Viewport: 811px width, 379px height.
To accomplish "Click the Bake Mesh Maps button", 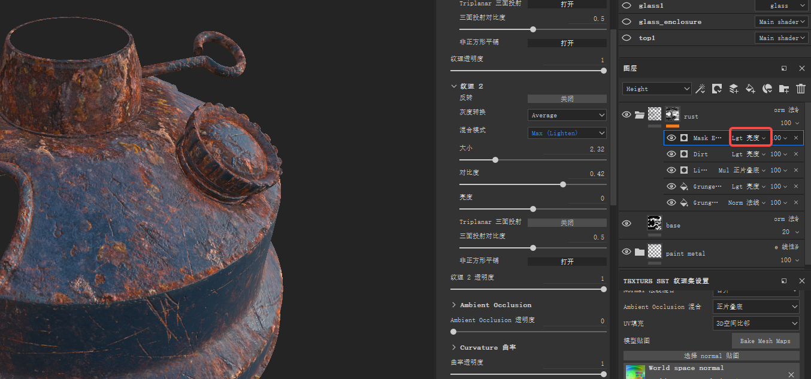I will point(765,341).
